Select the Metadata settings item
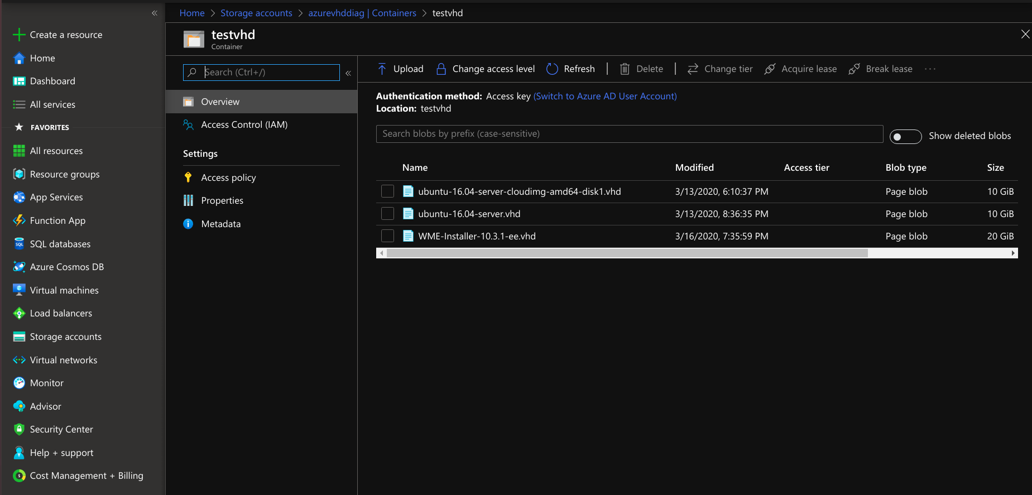 pos(220,224)
